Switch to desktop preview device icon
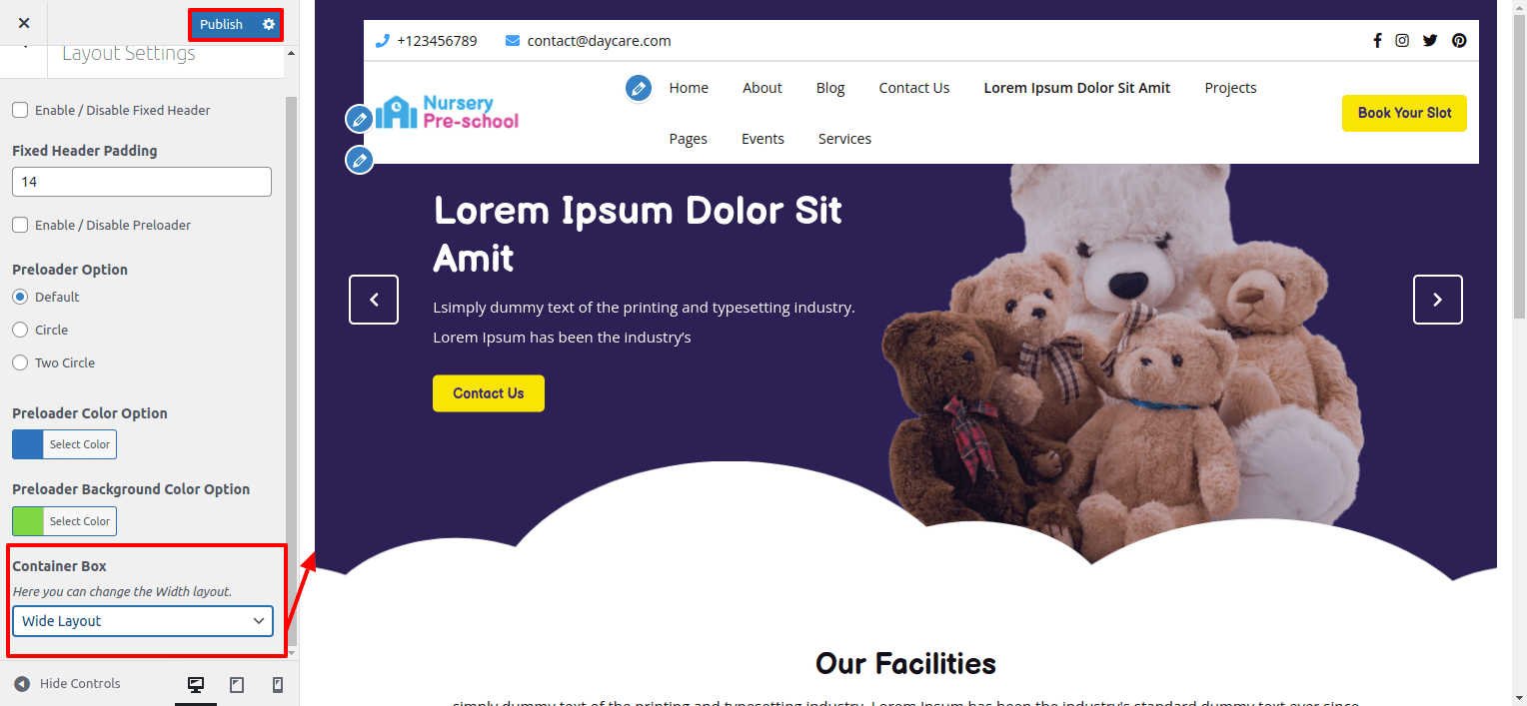Image resolution: width=1527 pixels, height=706 pixels. click(196, 684)
